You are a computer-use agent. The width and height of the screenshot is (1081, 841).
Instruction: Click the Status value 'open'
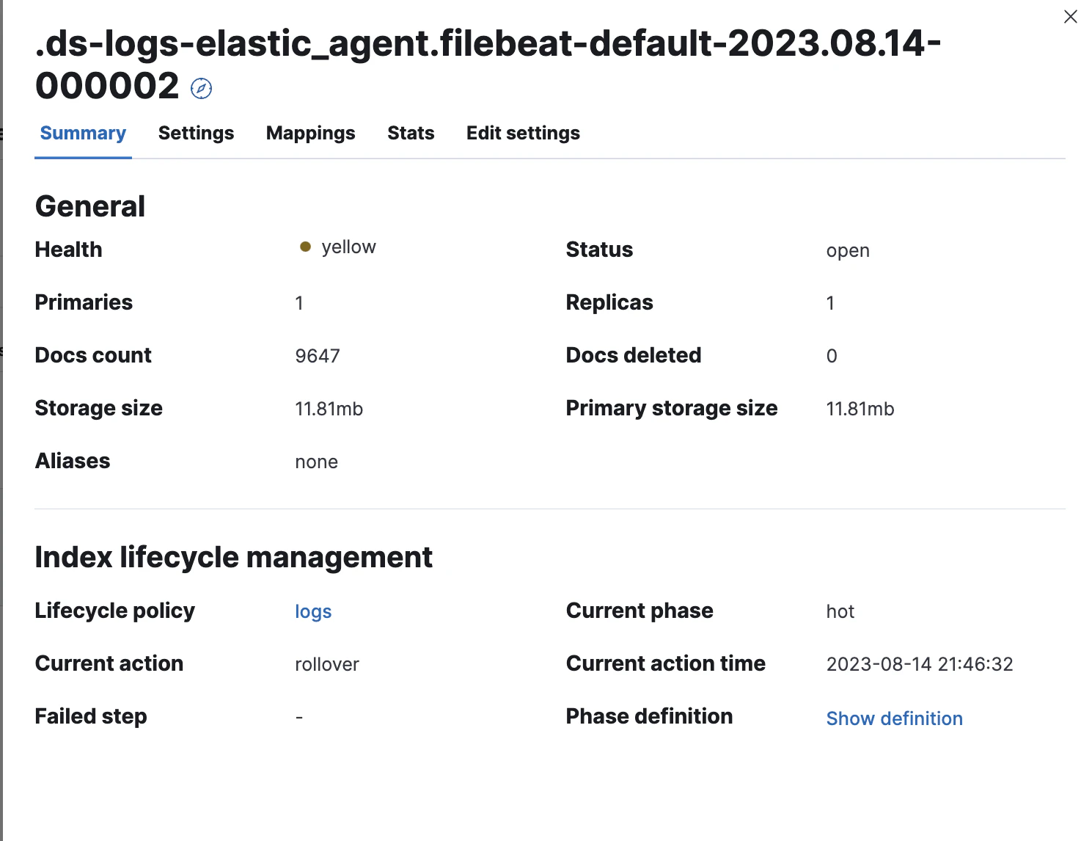(x=848, y=251)
